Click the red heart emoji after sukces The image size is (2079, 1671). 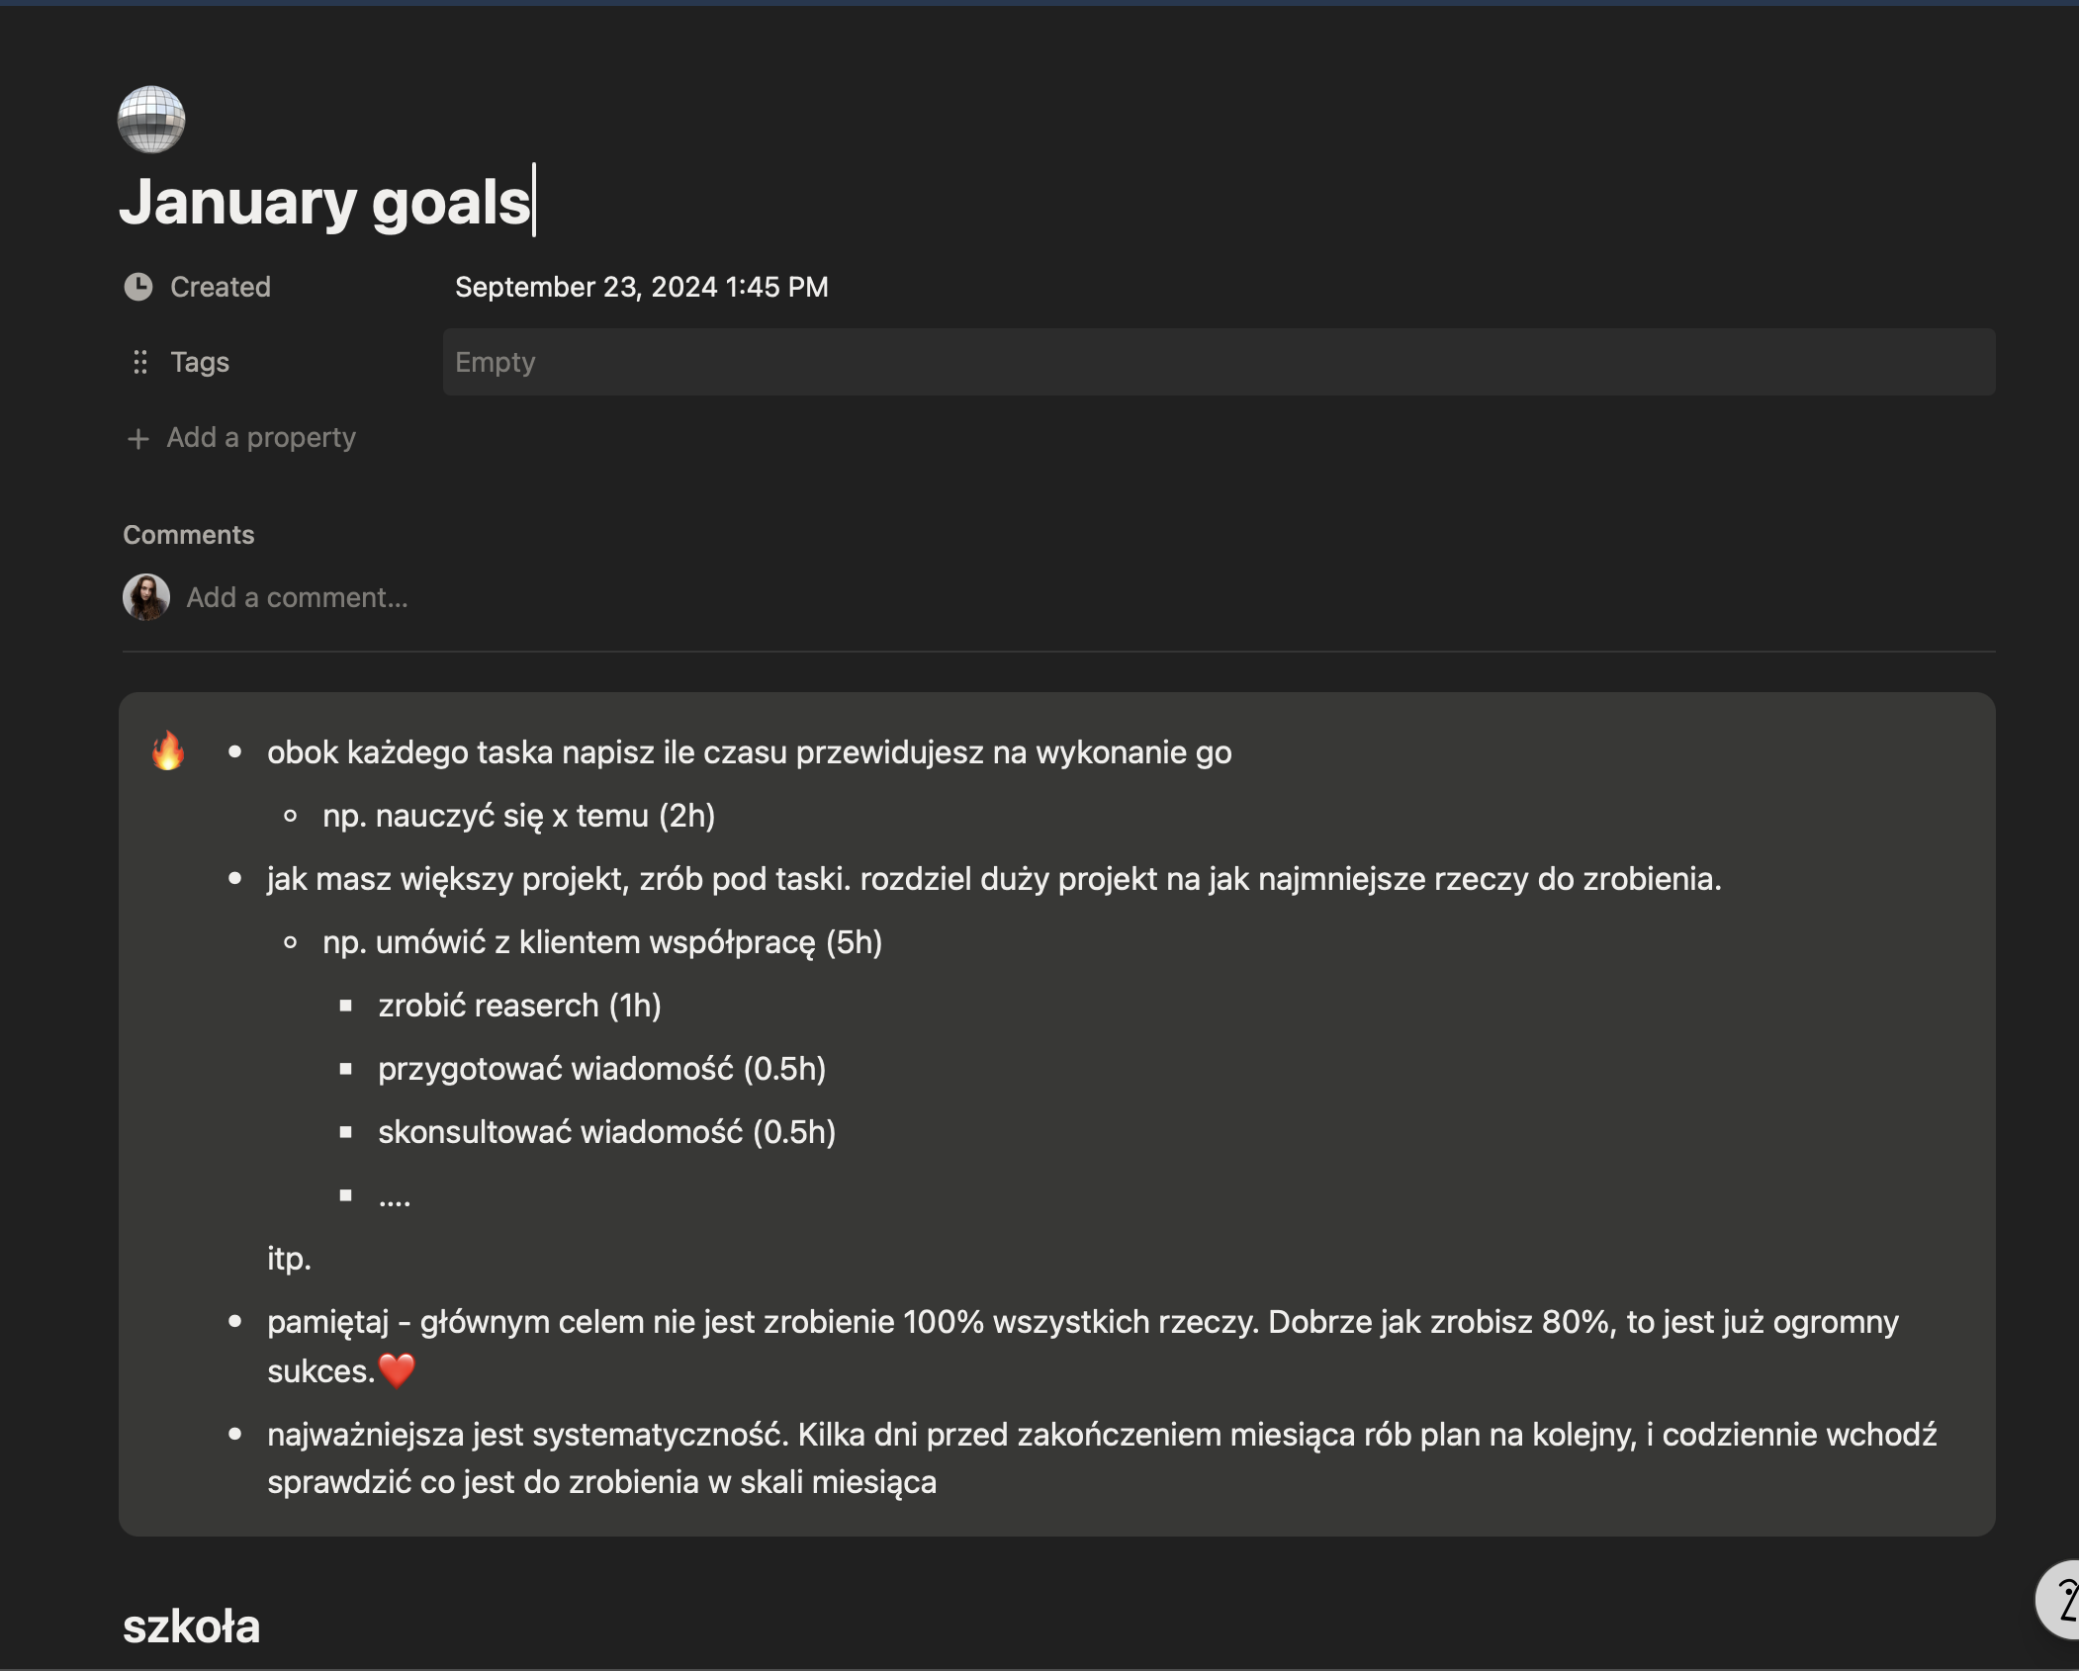398,1370
